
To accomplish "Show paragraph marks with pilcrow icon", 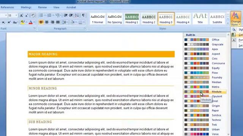I will (83, 15).
